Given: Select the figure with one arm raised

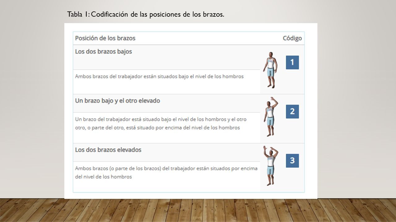Looking at the screenshot, I should tap(271, 117).
